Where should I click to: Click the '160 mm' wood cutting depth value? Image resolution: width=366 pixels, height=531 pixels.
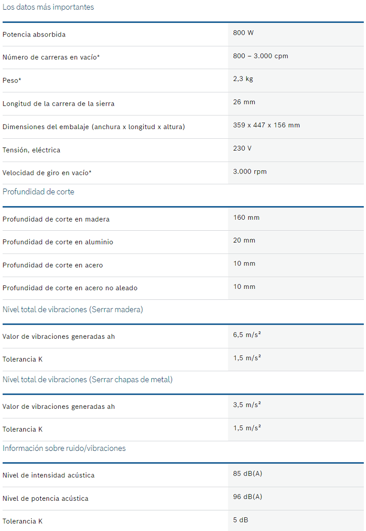coord(246,217)
